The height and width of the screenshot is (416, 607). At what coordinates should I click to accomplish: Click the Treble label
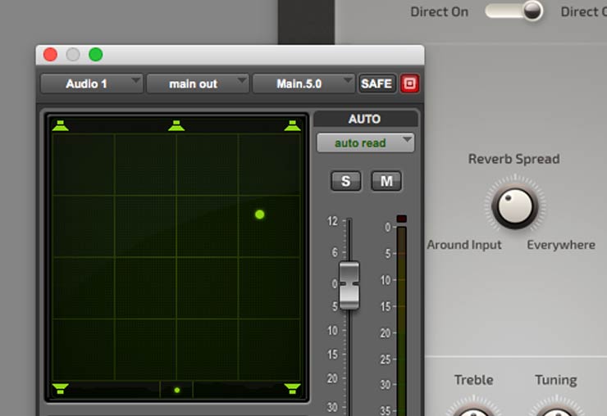click(x=474, y=380)
